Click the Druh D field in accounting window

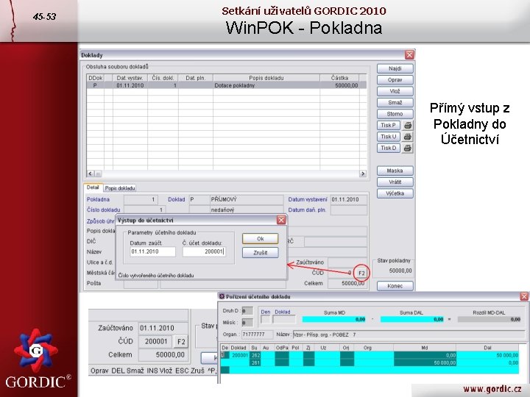click(x=247, y=311)
